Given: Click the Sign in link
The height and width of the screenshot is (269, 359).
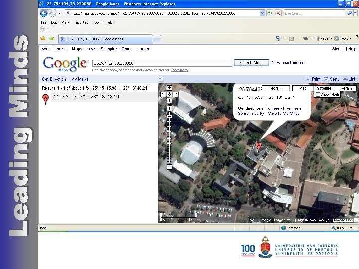Looking at the screenshot, I should pos(338,49).
